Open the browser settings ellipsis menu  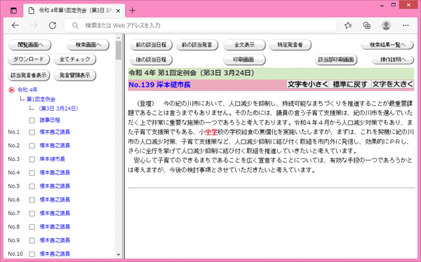tap(406, 25)
